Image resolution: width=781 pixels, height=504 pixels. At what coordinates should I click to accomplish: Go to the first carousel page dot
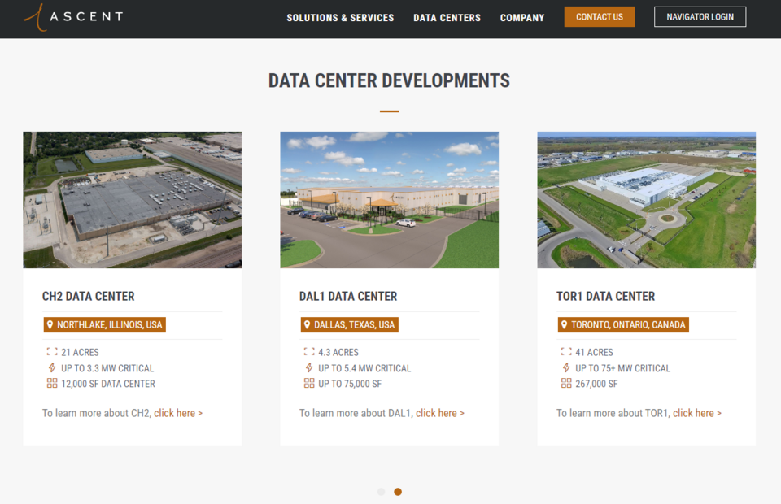pyautogui.click(x=381, y=492)
